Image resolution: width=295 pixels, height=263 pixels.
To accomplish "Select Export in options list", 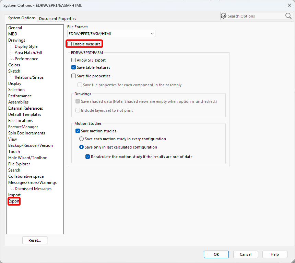I will point(14,201).
